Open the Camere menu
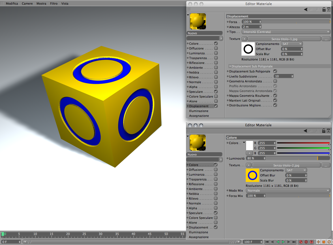This screenshot has width=333, height=245. (27, 3)
